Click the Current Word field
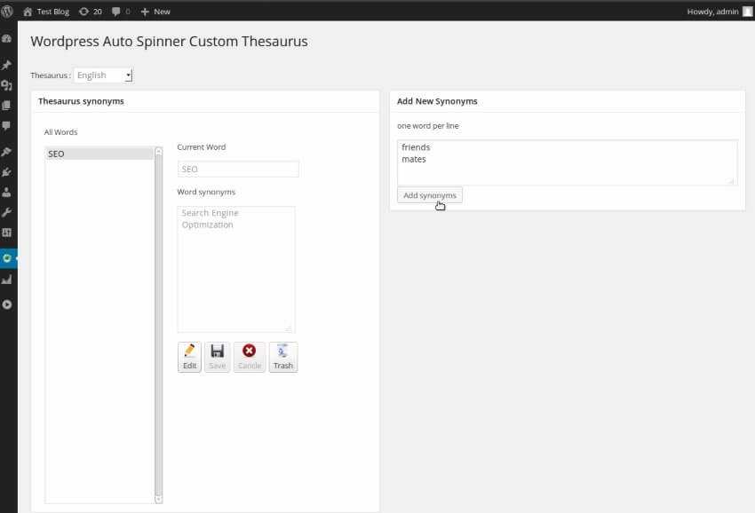 coord(238,169)
